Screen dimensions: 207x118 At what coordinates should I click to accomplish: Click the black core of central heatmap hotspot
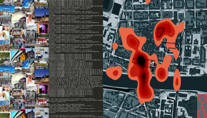coord(141,60)
